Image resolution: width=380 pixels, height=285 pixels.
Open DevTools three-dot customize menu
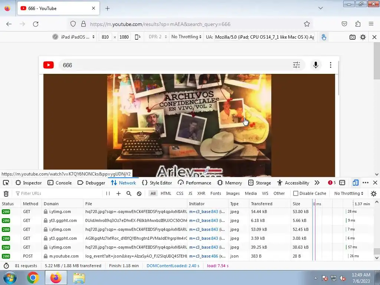[366, 183]
